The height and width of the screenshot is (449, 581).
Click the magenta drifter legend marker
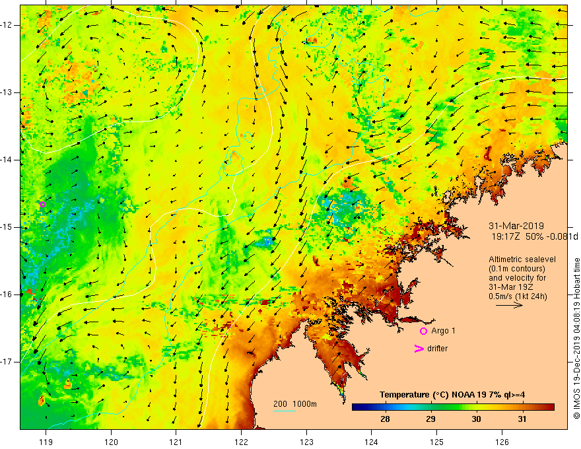[x=419, y=349]
